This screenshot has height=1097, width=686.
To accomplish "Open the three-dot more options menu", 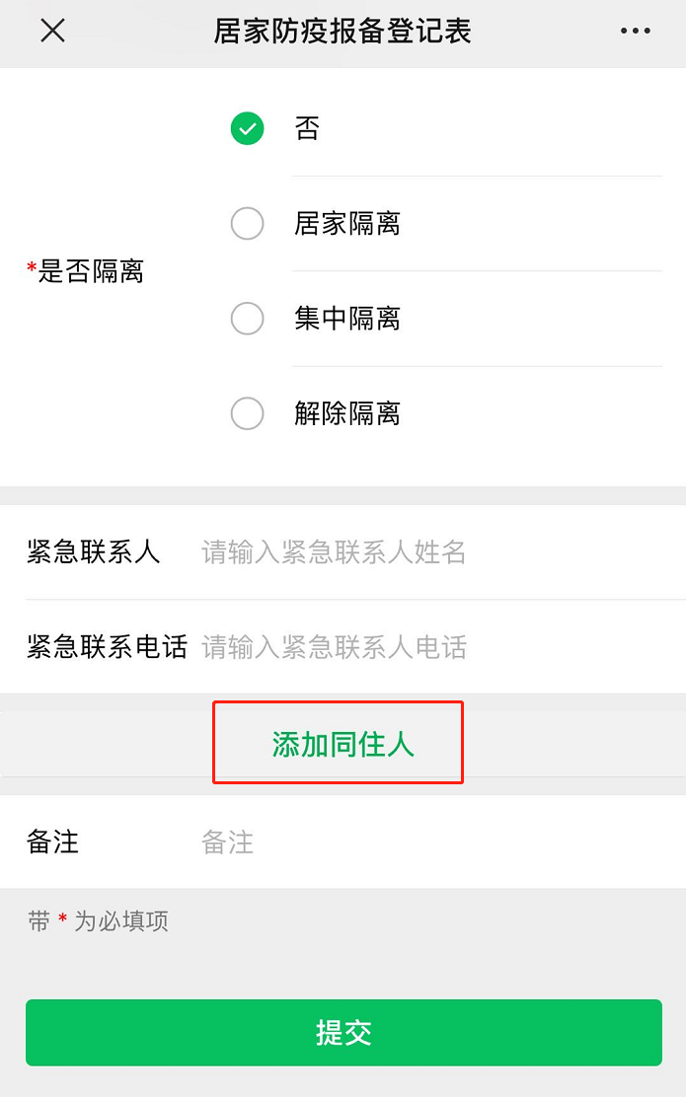I will point(635,32).
